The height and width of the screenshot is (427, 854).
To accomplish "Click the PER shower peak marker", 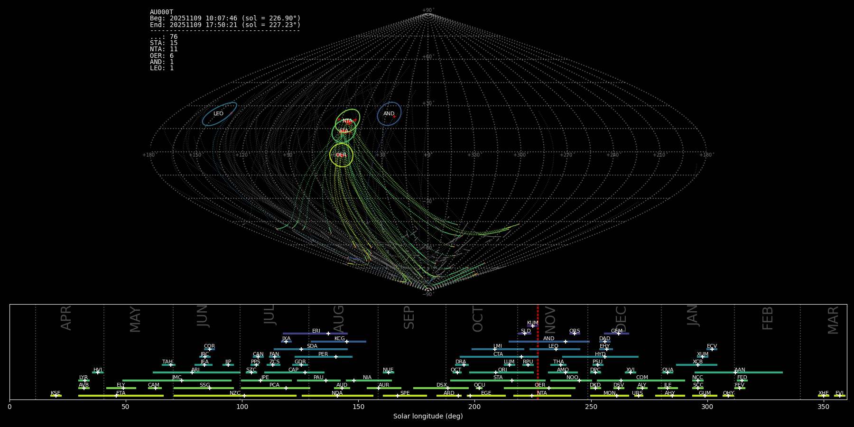I will click(x=336, y=357).
